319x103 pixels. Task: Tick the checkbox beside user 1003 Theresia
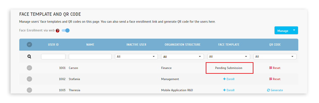(x=29, y=90)
